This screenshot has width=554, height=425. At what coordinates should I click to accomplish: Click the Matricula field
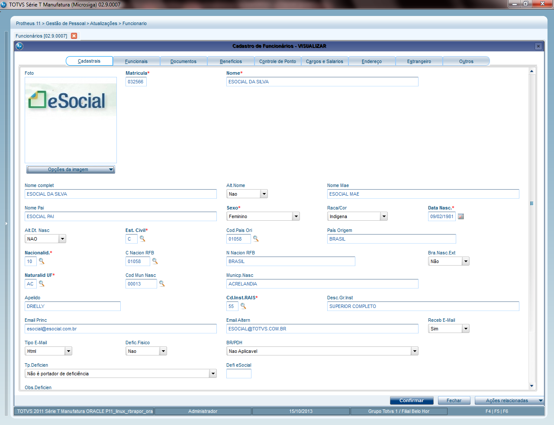click(136, 82)
